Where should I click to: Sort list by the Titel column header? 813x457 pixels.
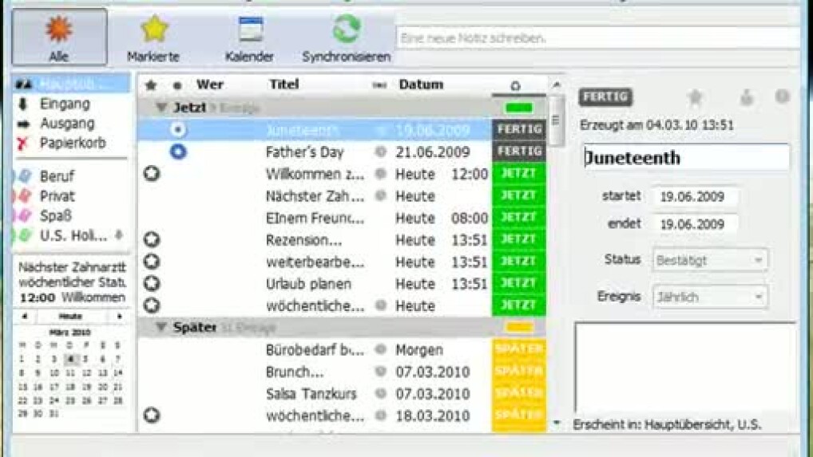(x=284, y=85)
